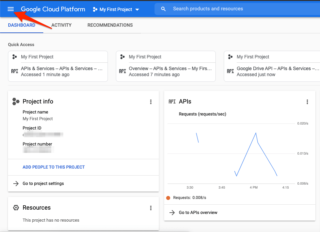
Task: Click the API icon on the first Quick Access card
Action: (x=14, y=71)
